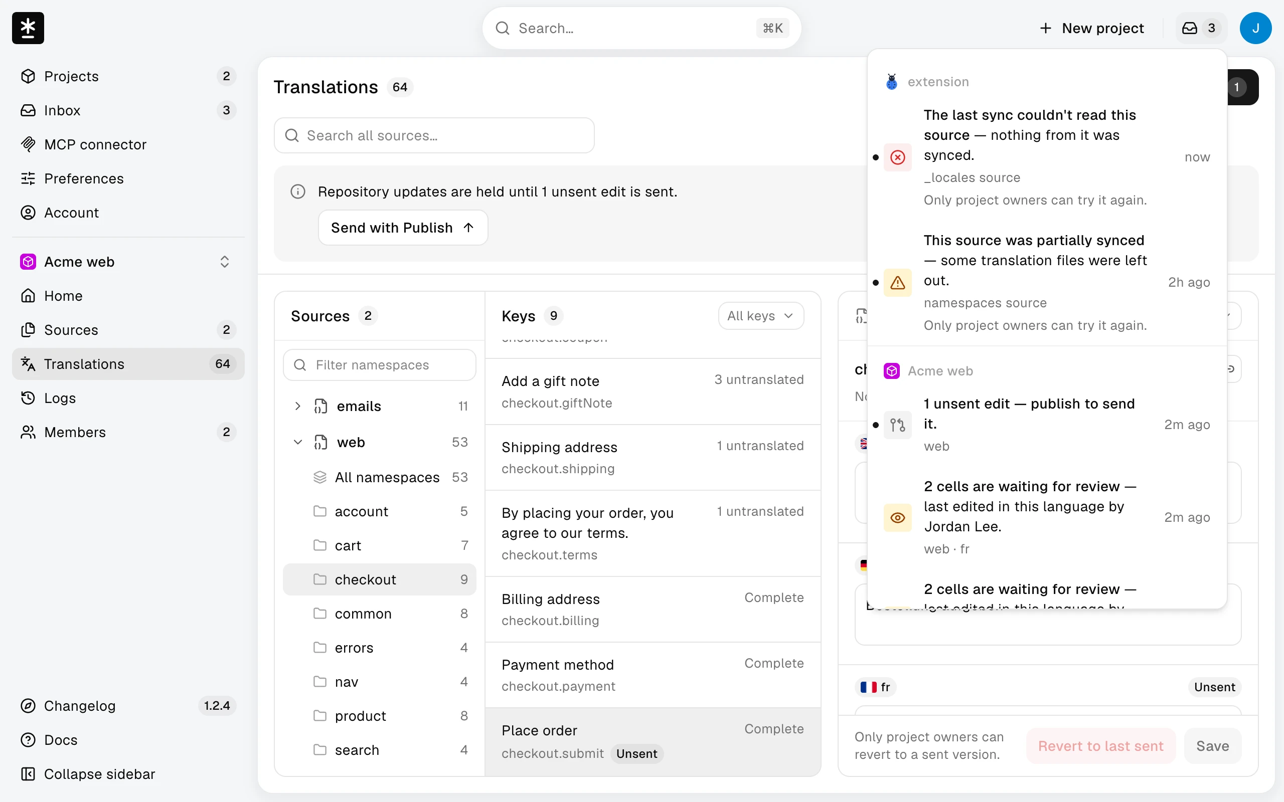Open the Add a gift note key
The height and width of the screenshot is (802, 1284).
653,392
